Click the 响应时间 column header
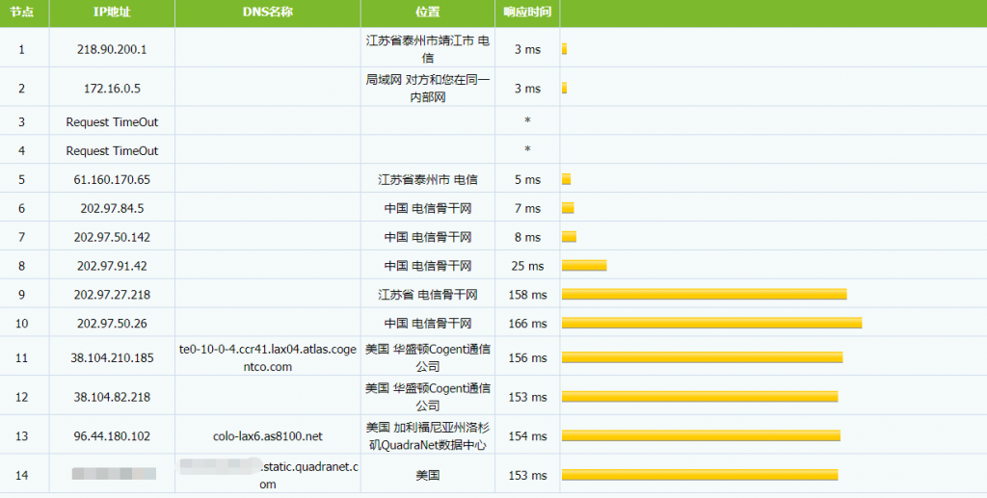The height and width of the screenshot is (498, 987). [x=527, y=12]
